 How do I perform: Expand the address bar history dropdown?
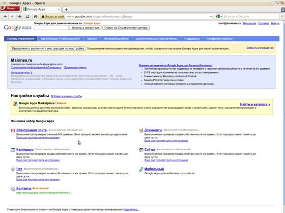point(211,17)
